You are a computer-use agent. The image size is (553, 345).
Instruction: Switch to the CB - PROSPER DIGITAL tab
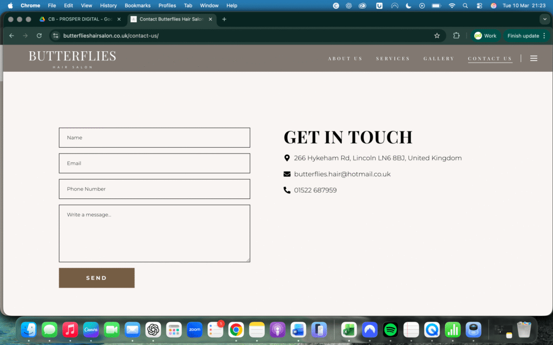(x=78, y=19)
